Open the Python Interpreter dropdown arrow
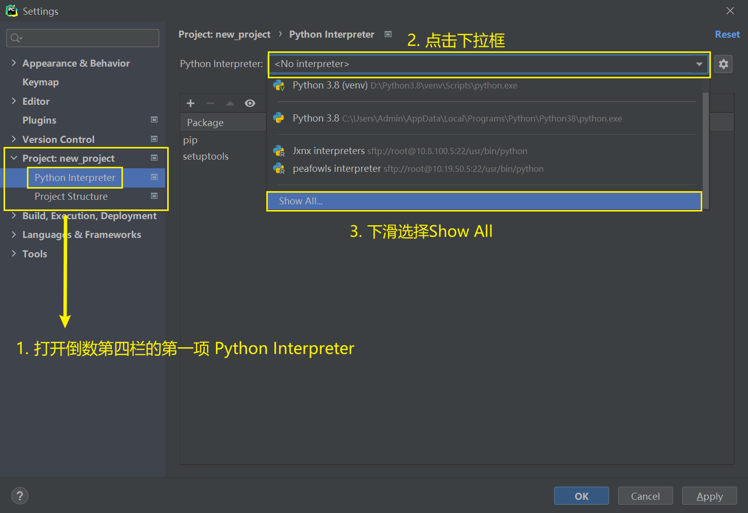The image size is (748, 513). [699, 64]
